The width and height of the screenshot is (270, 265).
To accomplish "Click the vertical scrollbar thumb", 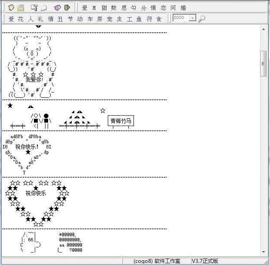I will click(264, 64).
